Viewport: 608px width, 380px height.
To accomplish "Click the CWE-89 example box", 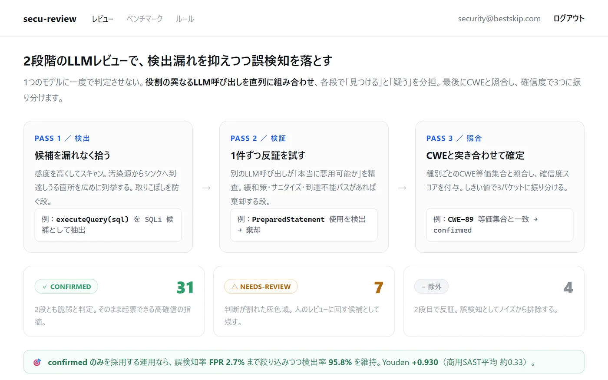I will (500, 225).
